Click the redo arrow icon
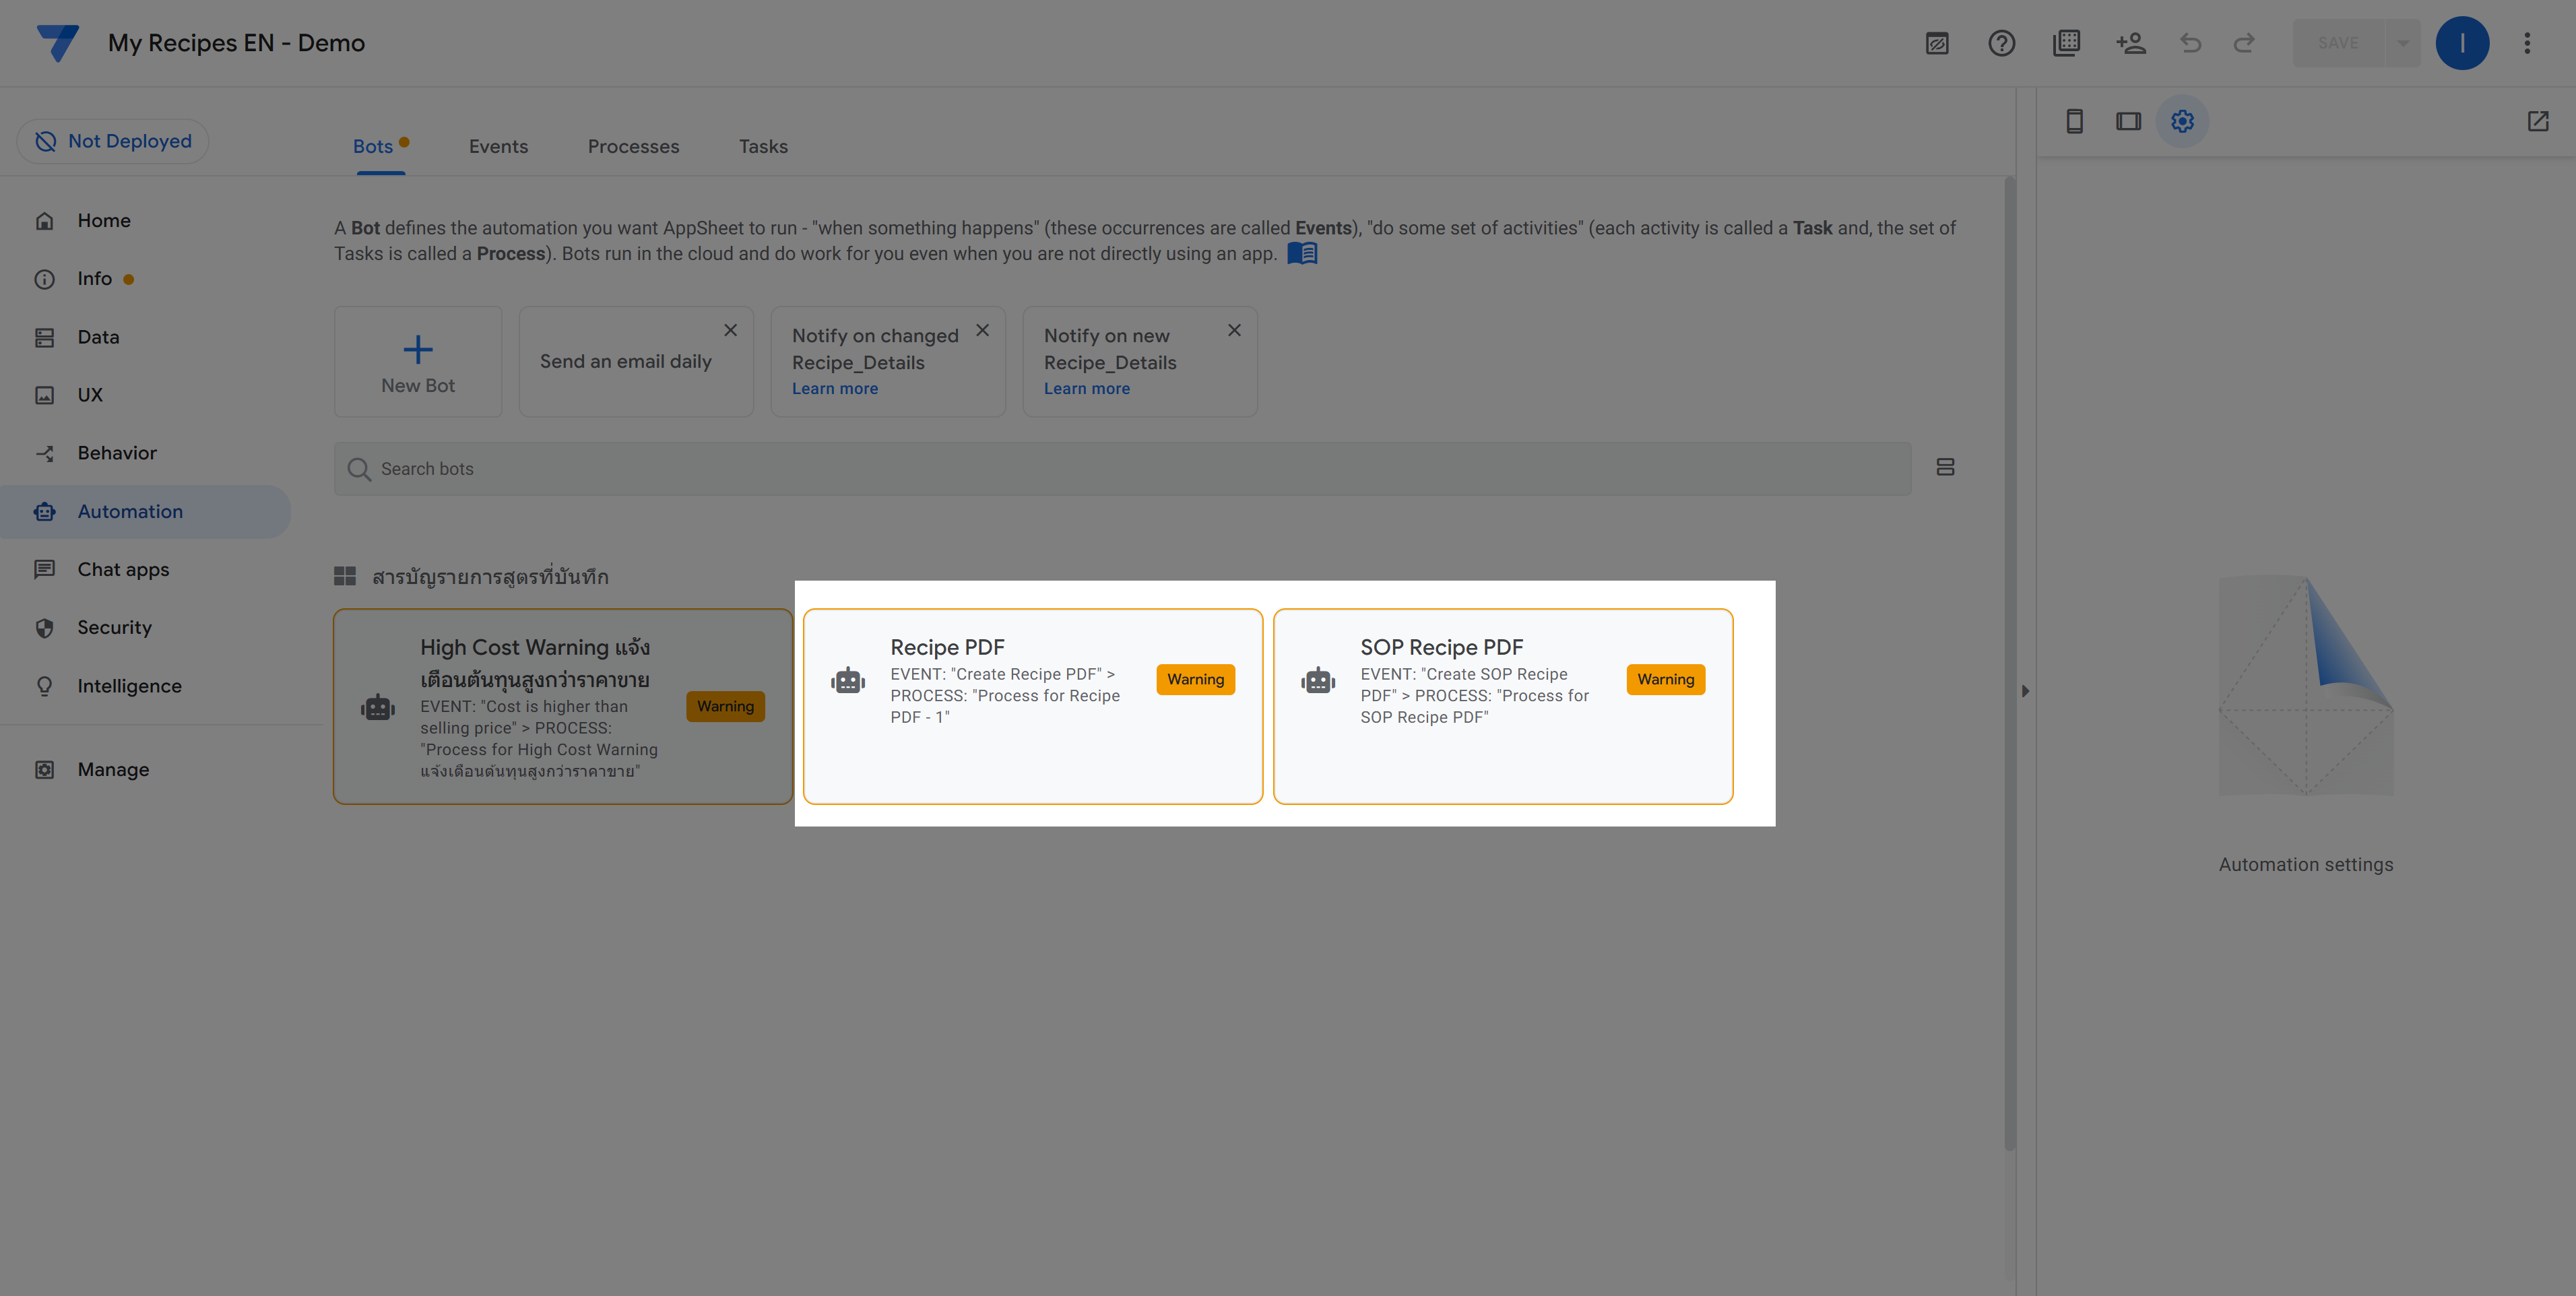 [2244, 43]
